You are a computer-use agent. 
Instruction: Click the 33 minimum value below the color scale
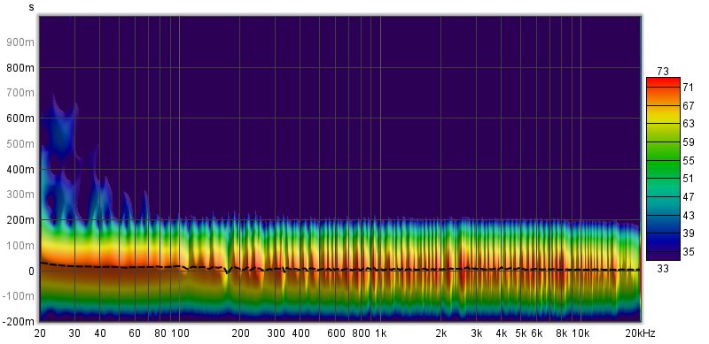(663, 269)
